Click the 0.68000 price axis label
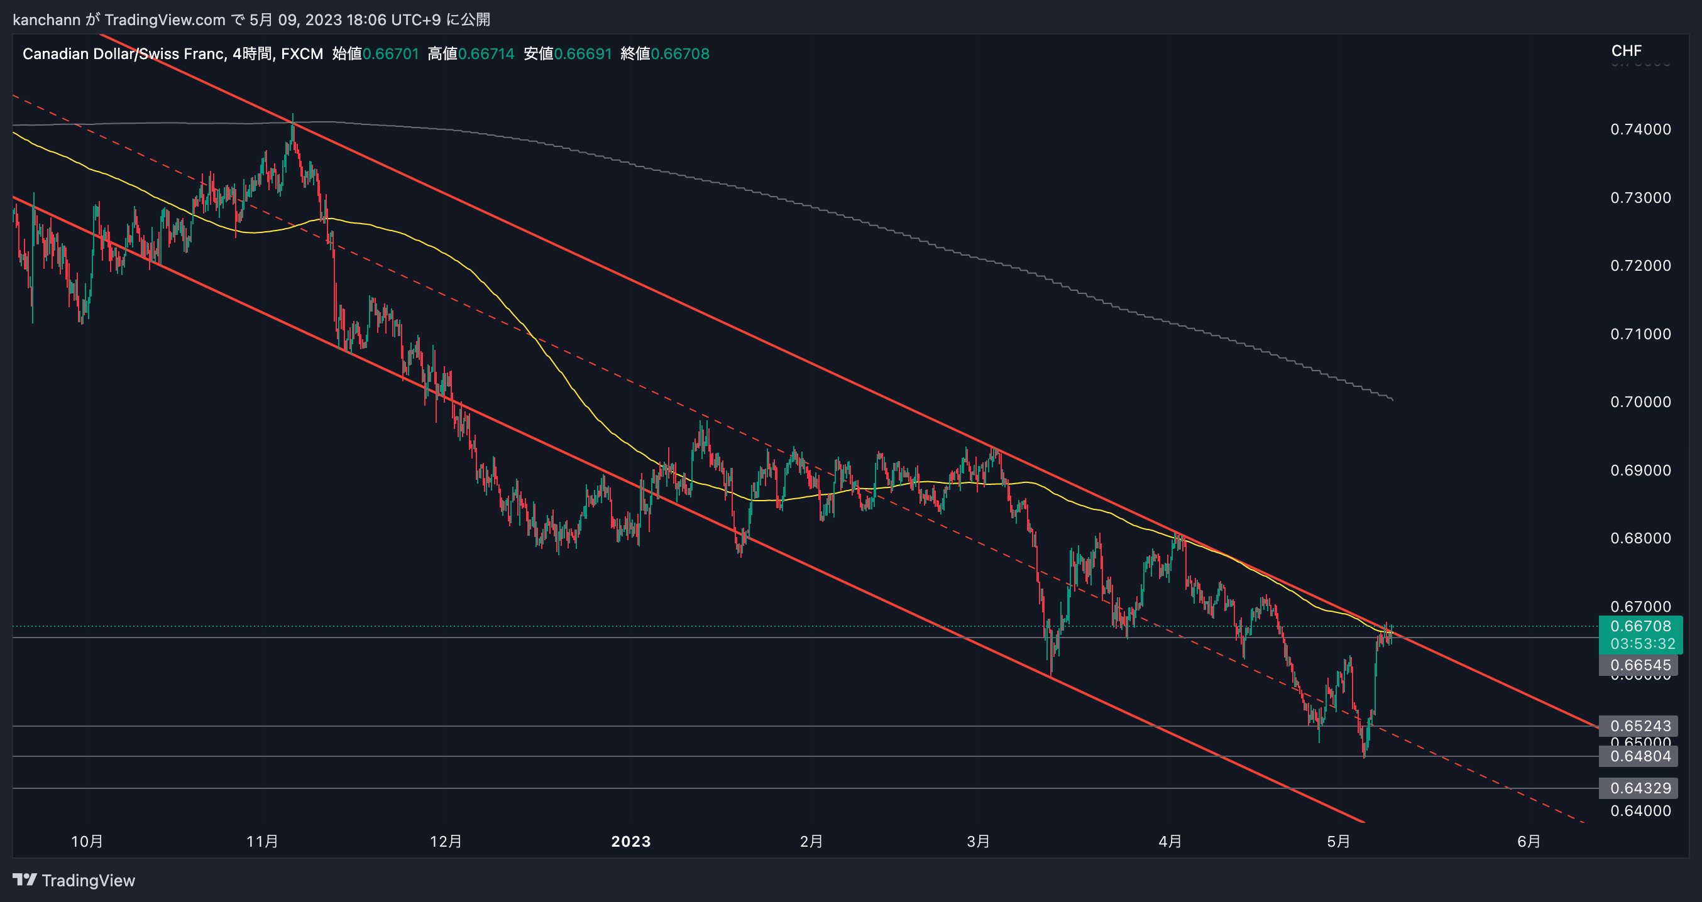The height and width of the screenshot is (902, 1702). [x=1640, y=538]
